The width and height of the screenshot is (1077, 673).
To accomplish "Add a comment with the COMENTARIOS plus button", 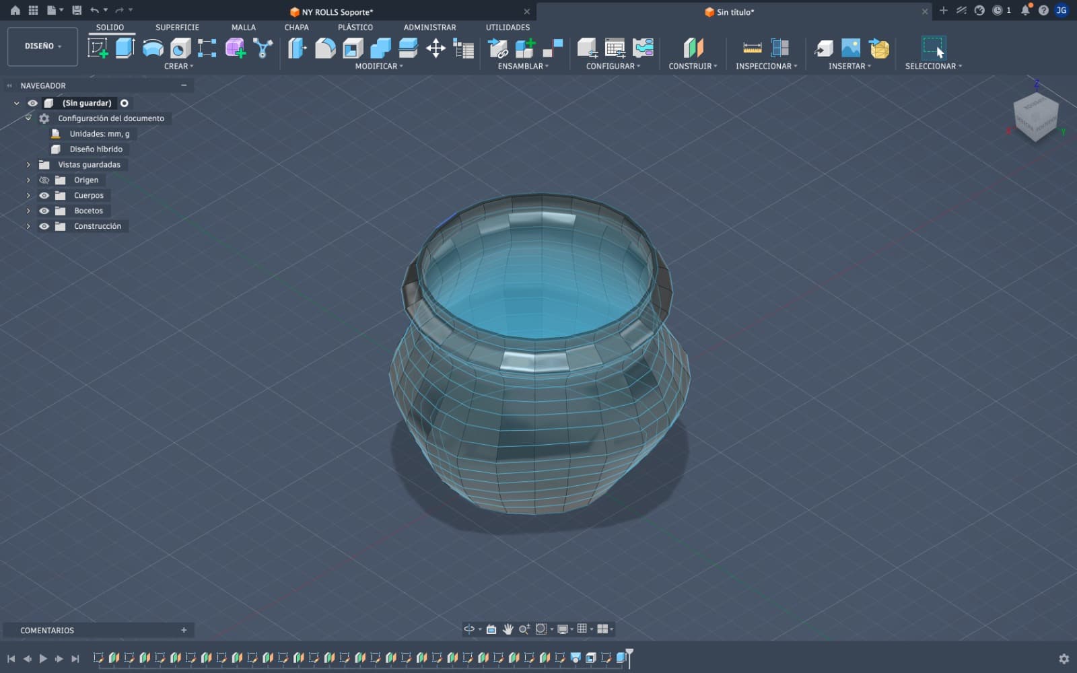I will (x=184, y=630).
